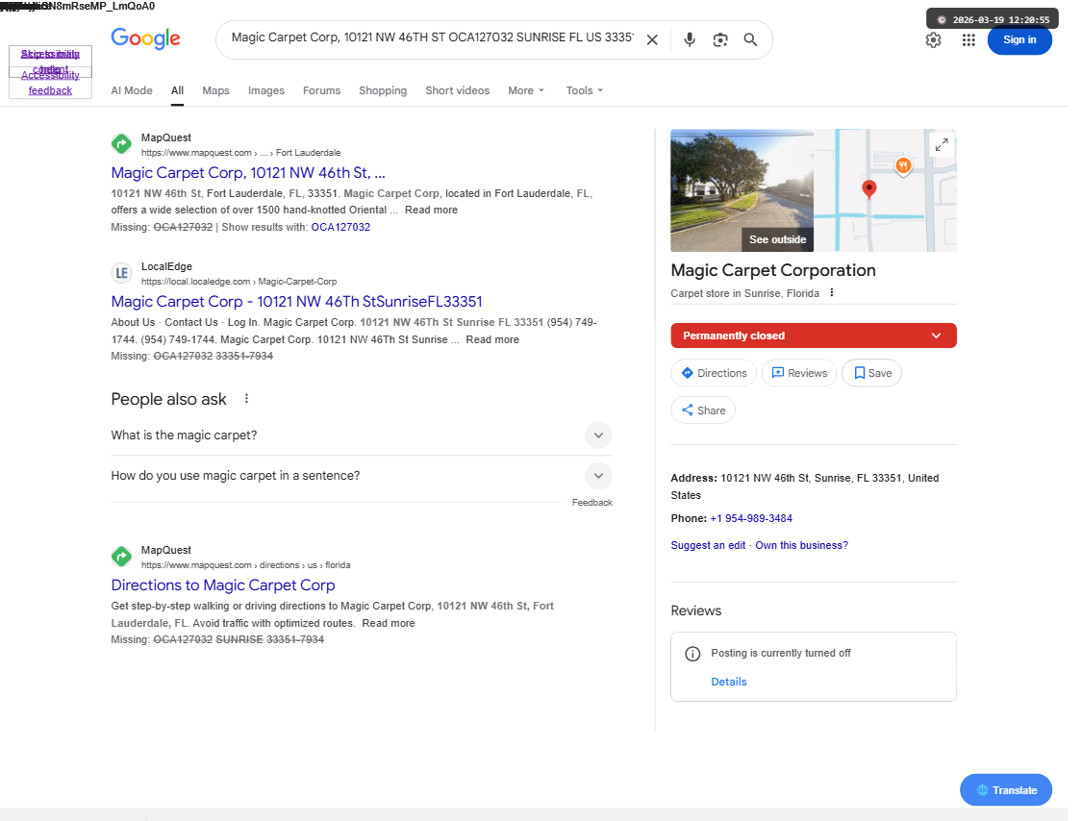Screen dimensions: 1081x821
Task: Click the Translate button
Action: coord(1005,790)
